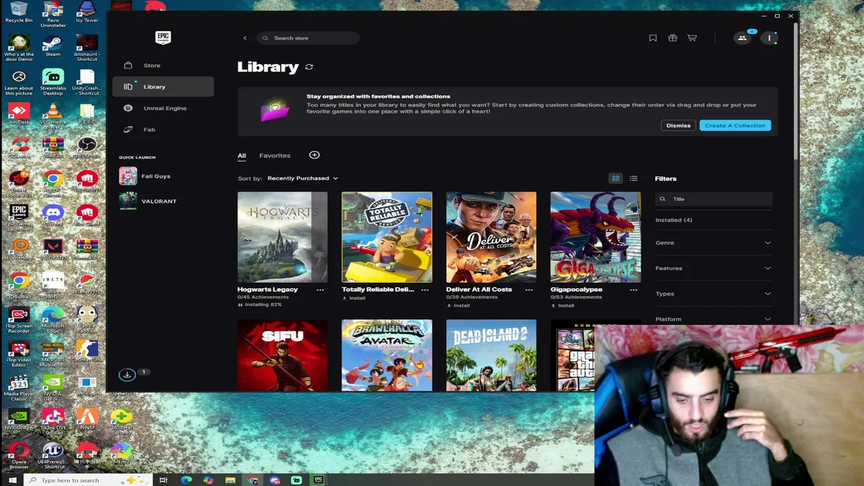Expand the Features filter
864x486 pixels.
point(713,268)
